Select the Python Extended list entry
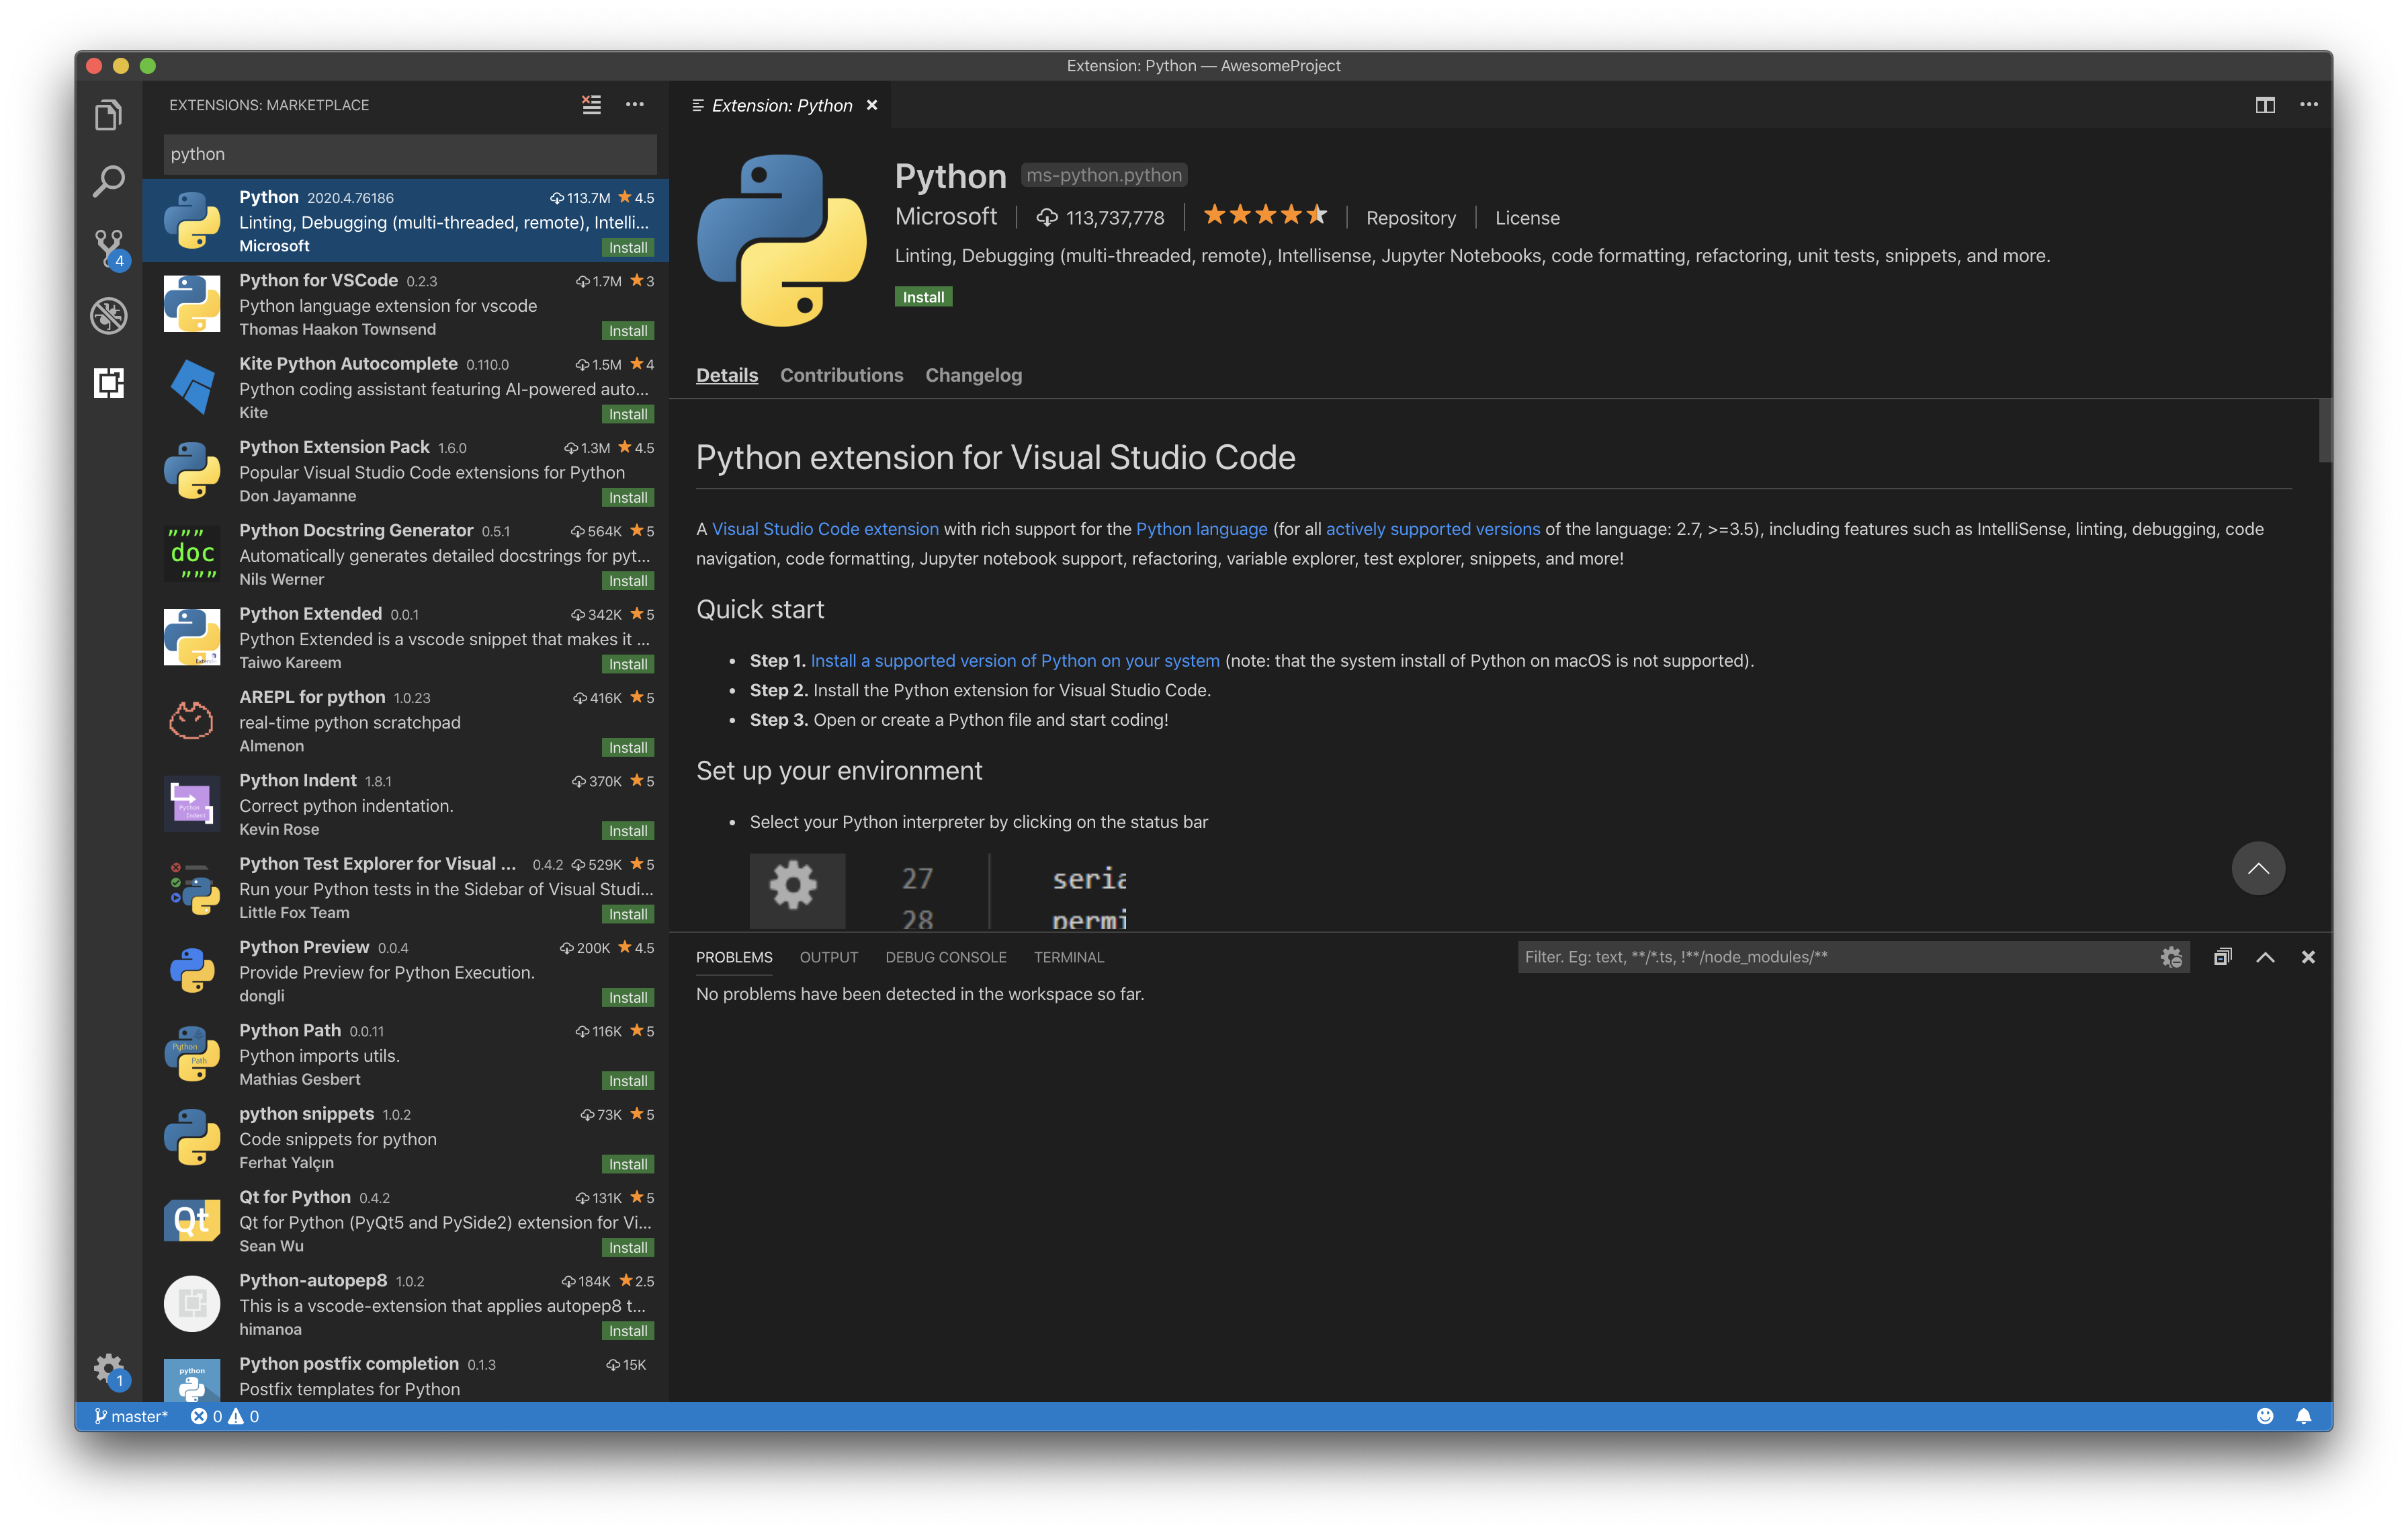This screenshot has height=1531, width=2408. (x=405, y=637)
